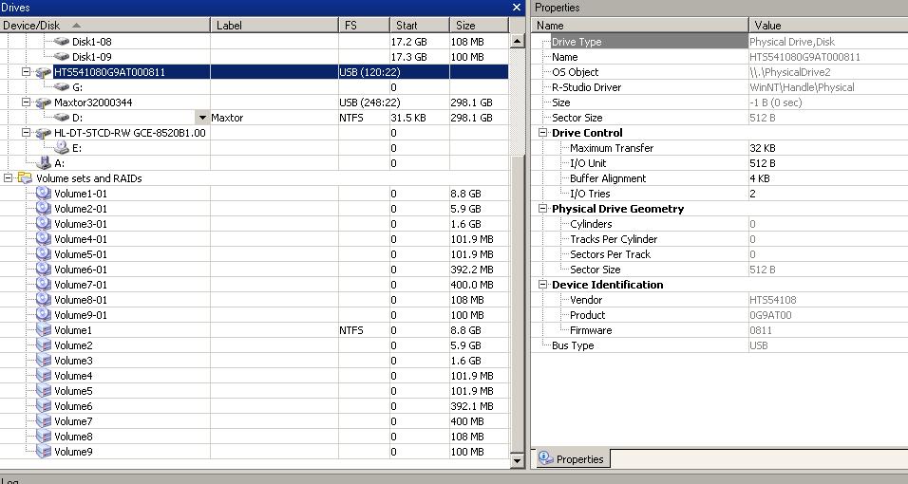Screen dimensions: 908x484
Task: Click the Drives list scroll-up arrow
Action: tap(517, 42)
